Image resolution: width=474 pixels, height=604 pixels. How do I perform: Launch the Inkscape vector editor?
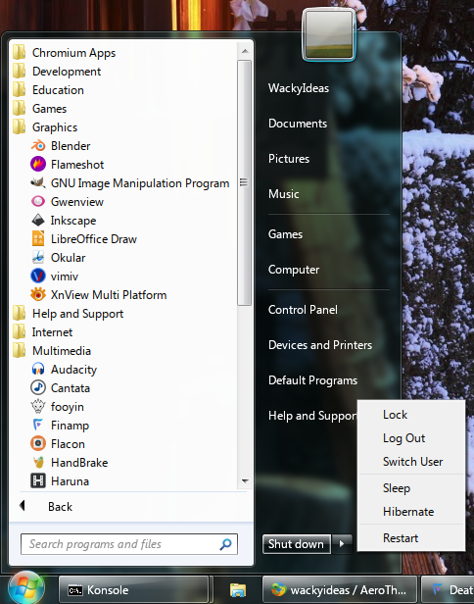64,221
